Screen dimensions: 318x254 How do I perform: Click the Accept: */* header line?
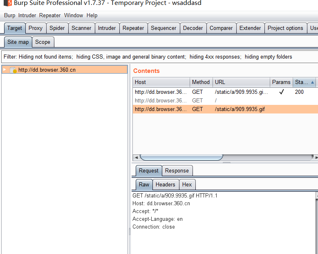145,211
